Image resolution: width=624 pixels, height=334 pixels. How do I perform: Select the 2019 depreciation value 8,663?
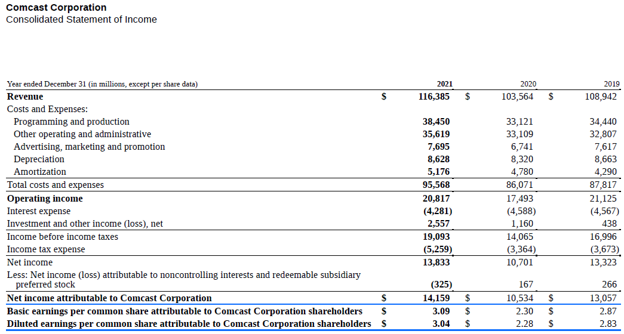click(x=605, y=159)
